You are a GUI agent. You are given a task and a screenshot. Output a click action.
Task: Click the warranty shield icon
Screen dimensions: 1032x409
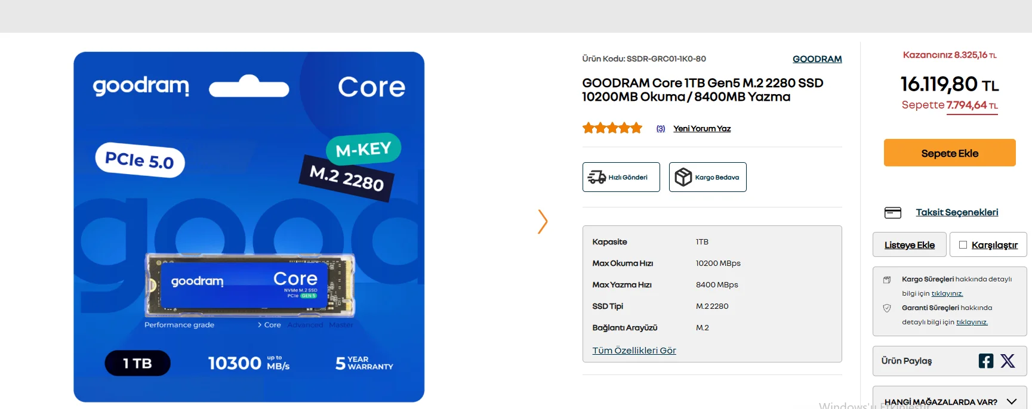coord(887,308)
